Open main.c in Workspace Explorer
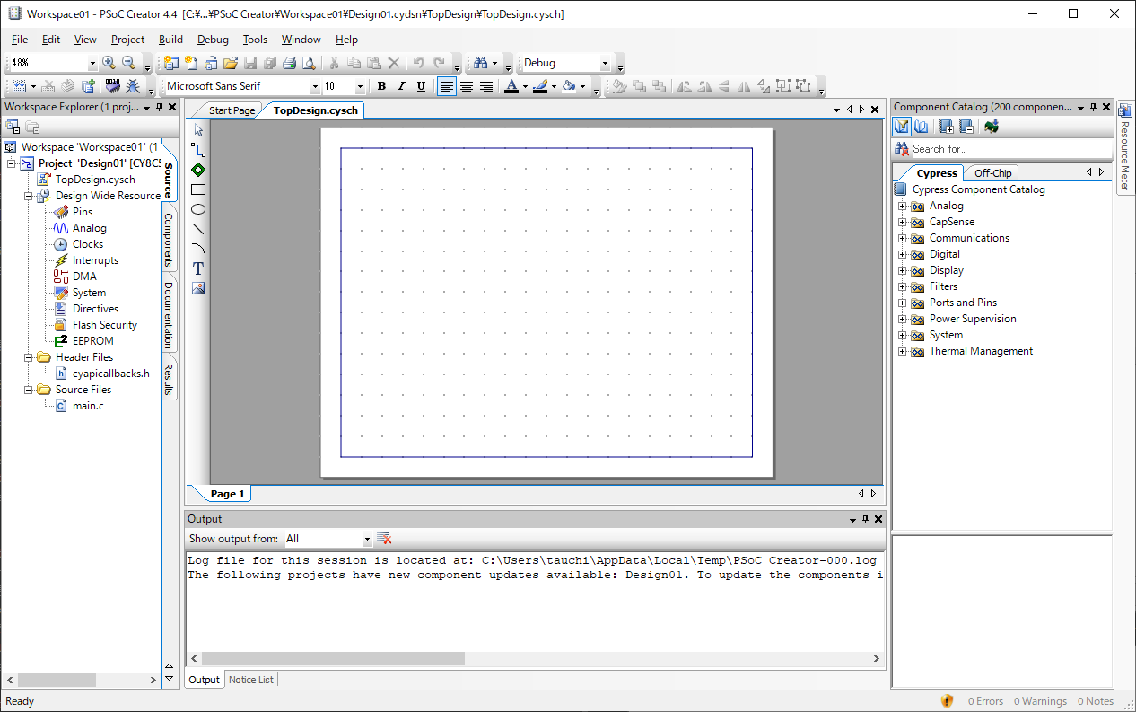Viewport: 1136px width, 712px height. pos(88,406)
